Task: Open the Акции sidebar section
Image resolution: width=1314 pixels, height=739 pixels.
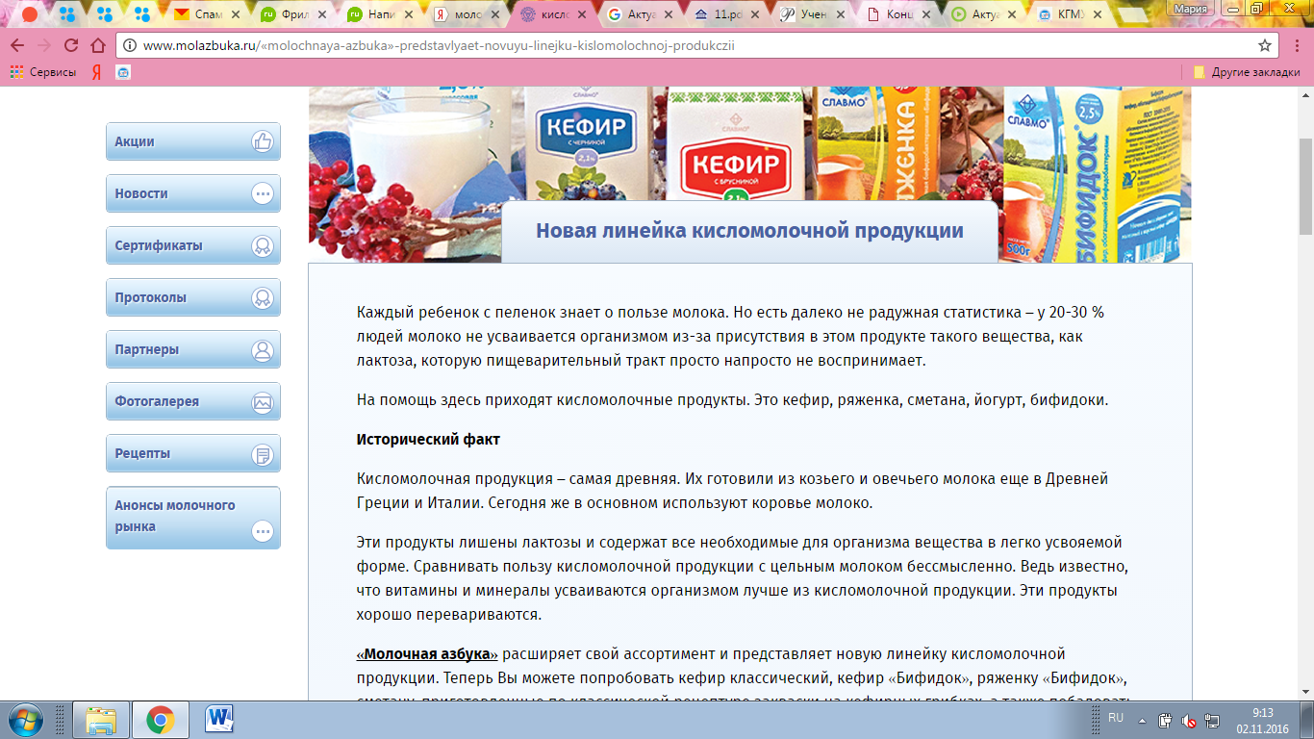Action: coord(193,141)
